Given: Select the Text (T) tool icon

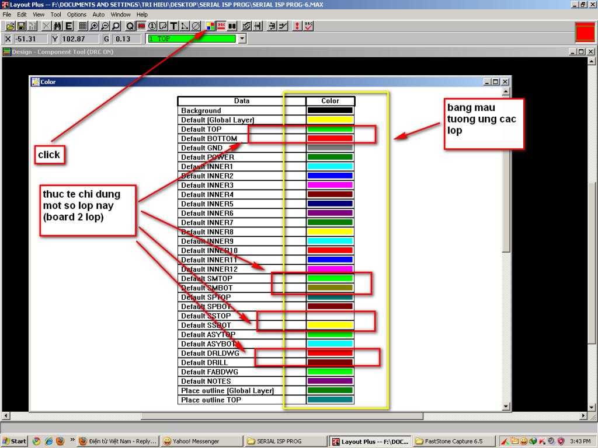Looking at the screenshot, I should tap(174, 26).
